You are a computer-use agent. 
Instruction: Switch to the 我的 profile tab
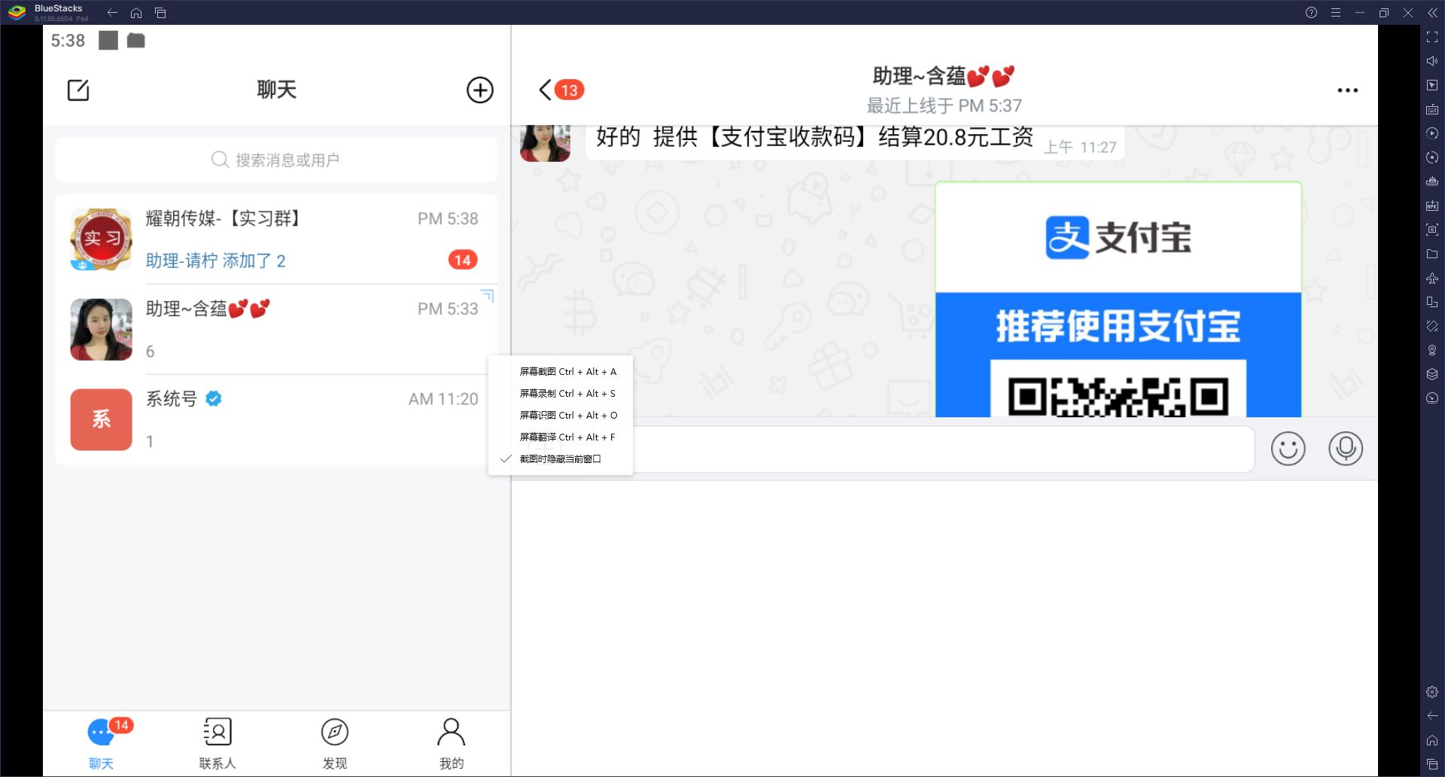click(452, 744)
